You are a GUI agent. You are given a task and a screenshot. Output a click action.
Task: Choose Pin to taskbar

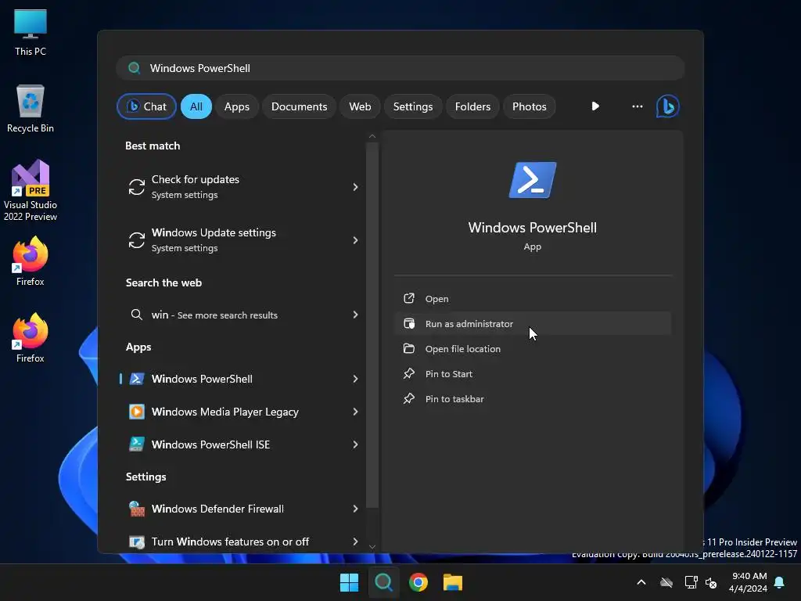coord(532,398)
